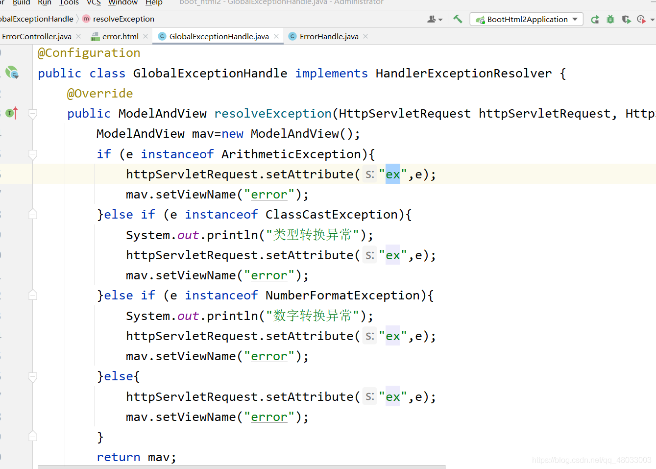This screenshot has height=469, width=656.
Task: Close the ErrorController.java tab
Action: (78, 36)
